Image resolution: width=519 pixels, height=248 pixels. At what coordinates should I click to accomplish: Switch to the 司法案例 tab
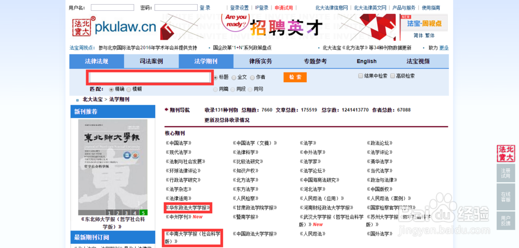click(151, 61)
